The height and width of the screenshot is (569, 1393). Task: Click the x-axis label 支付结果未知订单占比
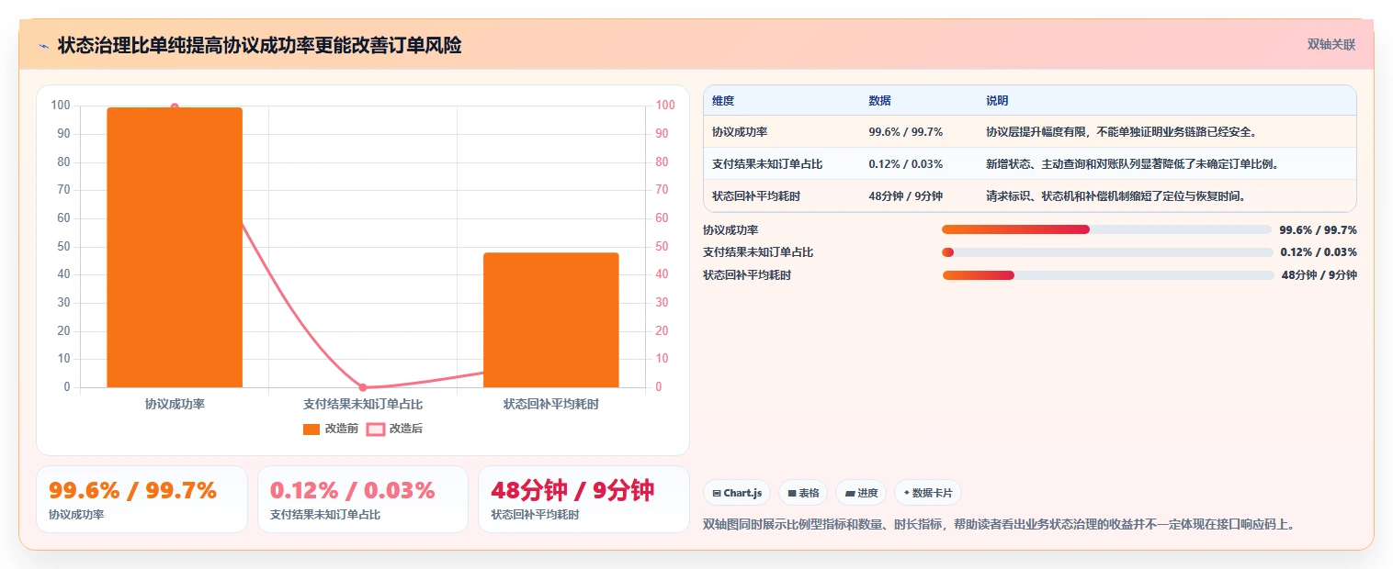point(363,404)
